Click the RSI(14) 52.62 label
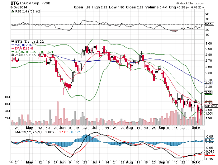The image size is (218, 165). tap(27, 12)
